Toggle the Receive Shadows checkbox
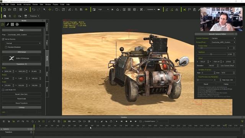This screenshot has width=245, height=138. tap(6, 47)
